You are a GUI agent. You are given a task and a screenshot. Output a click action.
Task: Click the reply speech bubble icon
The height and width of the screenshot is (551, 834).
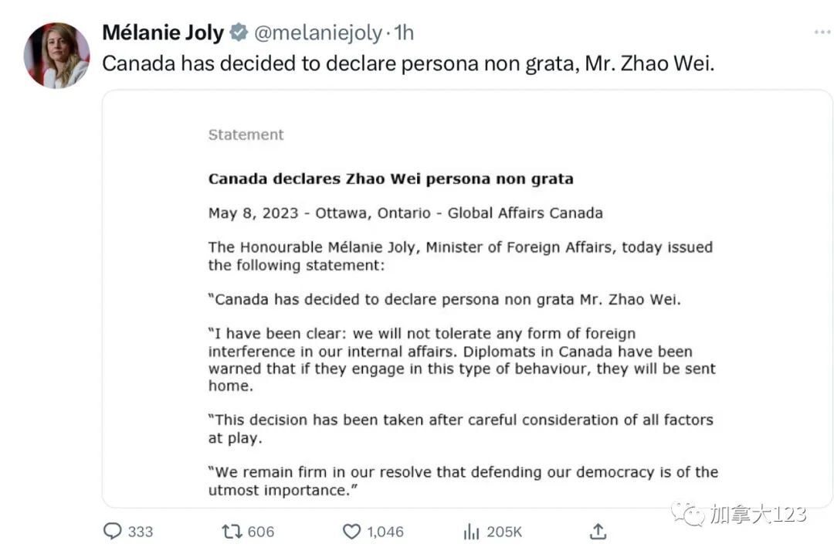112,531
